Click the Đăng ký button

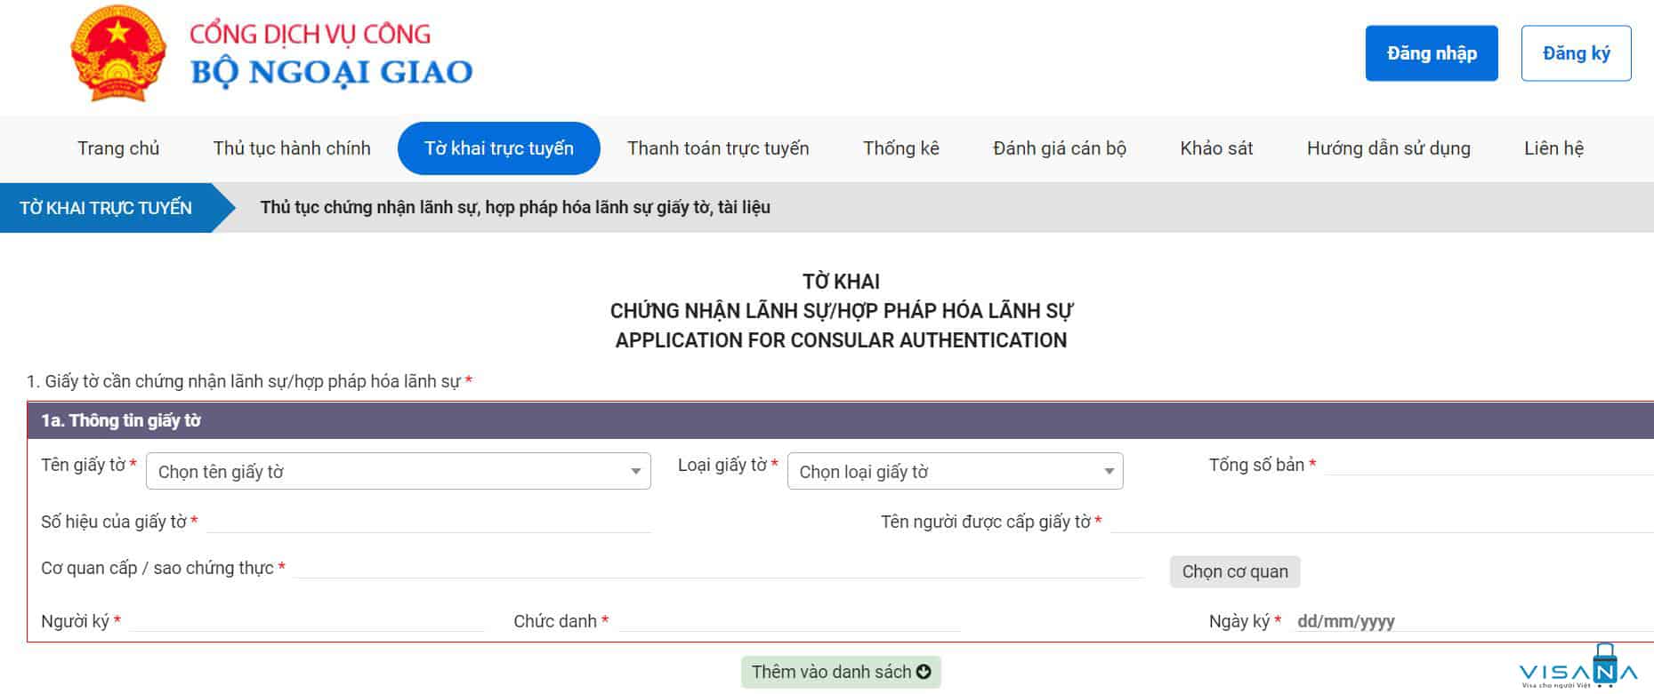[x=1576, y=53]
